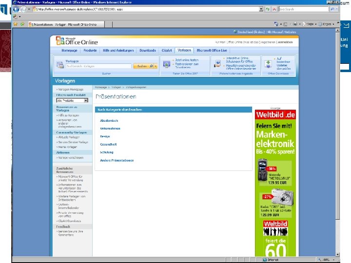The height and width of the screenshot is (263, 351).
Task: Click the Vorlagen search text field
Action: (98, 66)
